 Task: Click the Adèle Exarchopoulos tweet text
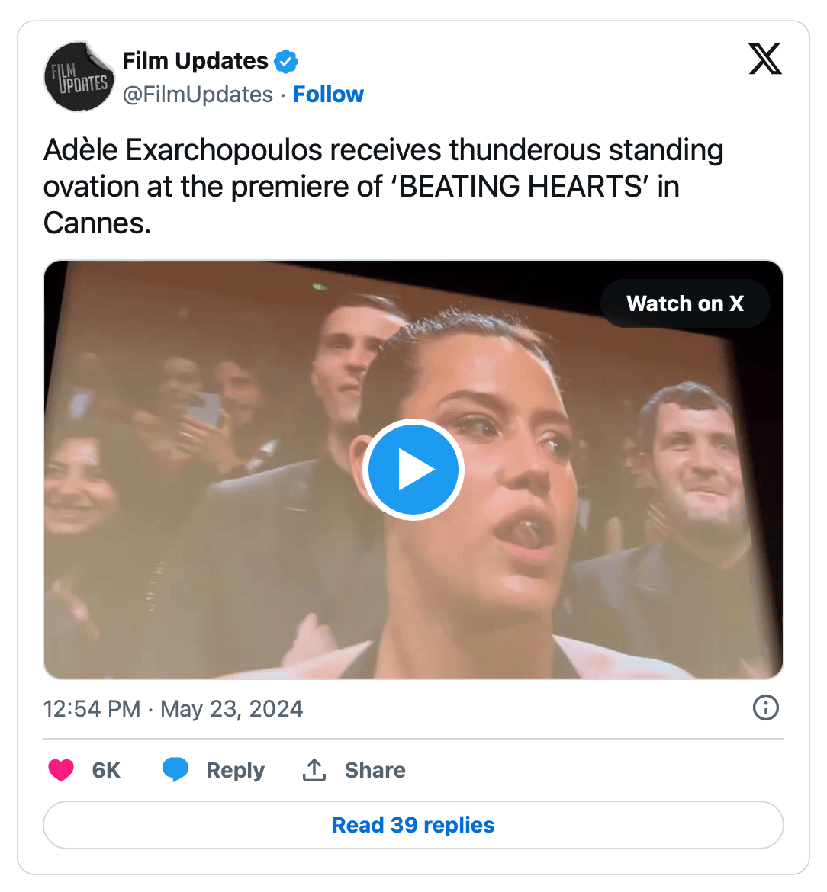[x=384, y=186]
